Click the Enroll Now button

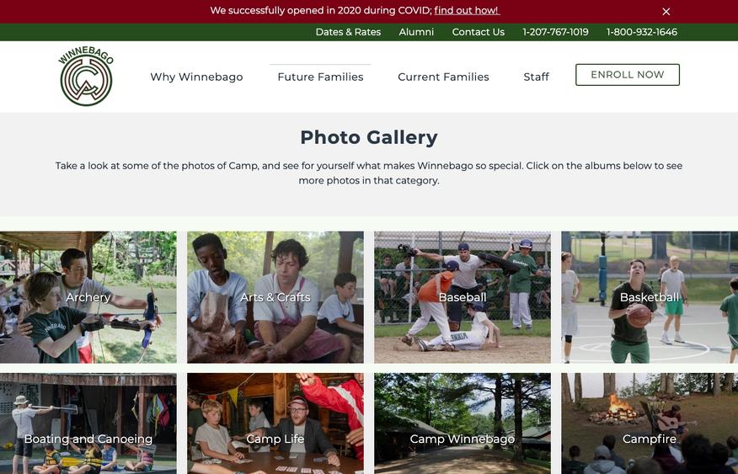628,75
